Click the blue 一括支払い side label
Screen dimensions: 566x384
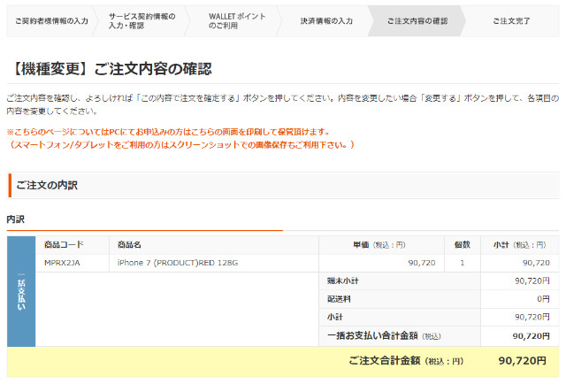click(21, 291)
